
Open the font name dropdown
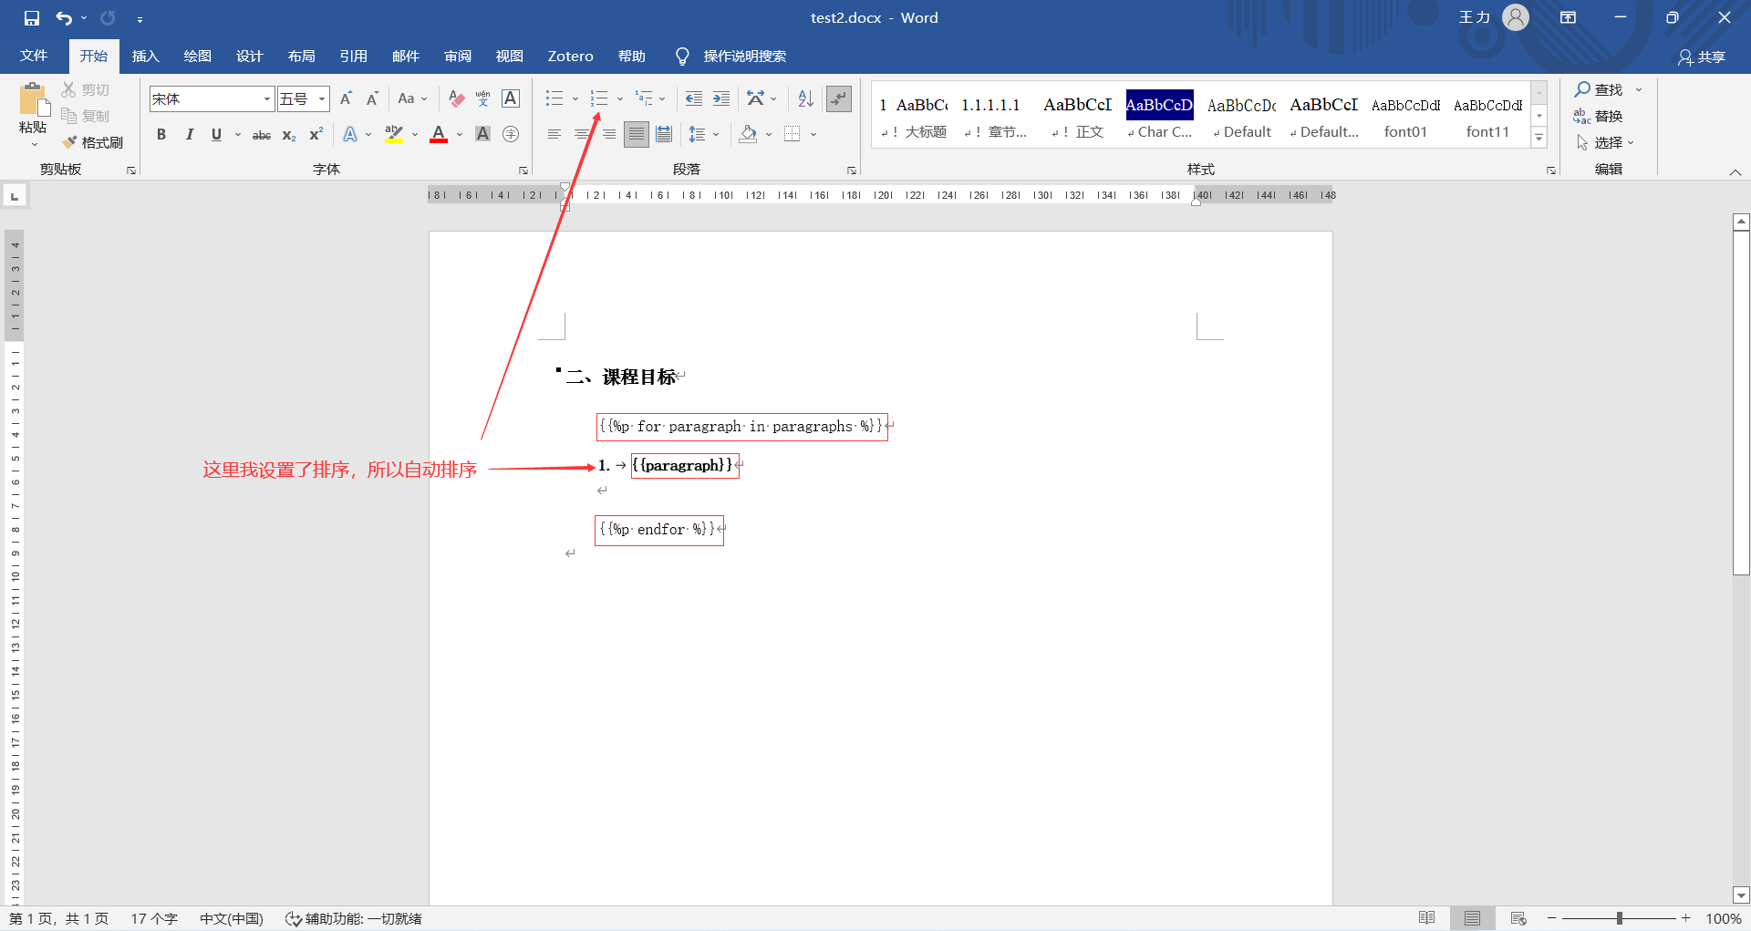264,98
